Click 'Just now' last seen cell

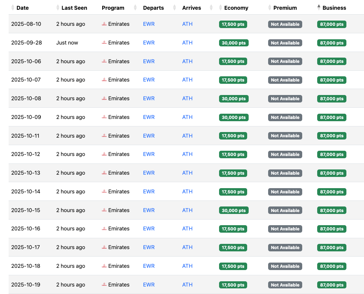point(67,43)
